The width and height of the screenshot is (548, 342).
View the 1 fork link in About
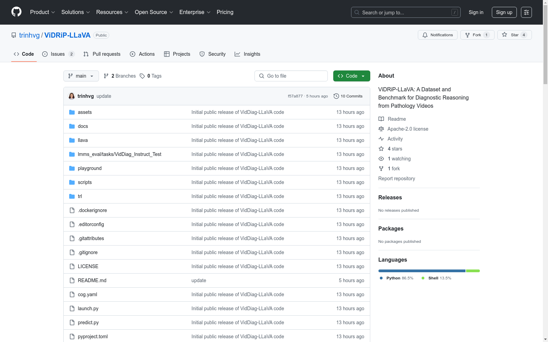pos(389,169)
